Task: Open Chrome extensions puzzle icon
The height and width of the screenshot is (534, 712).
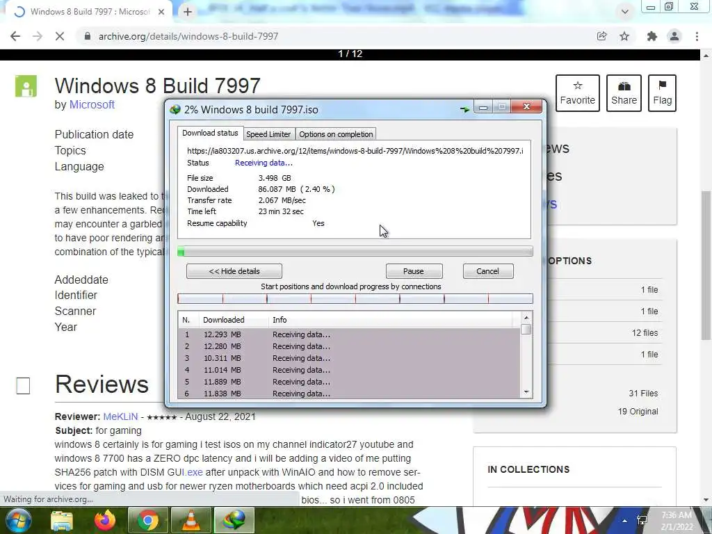Action: click(x=652, y=36)
